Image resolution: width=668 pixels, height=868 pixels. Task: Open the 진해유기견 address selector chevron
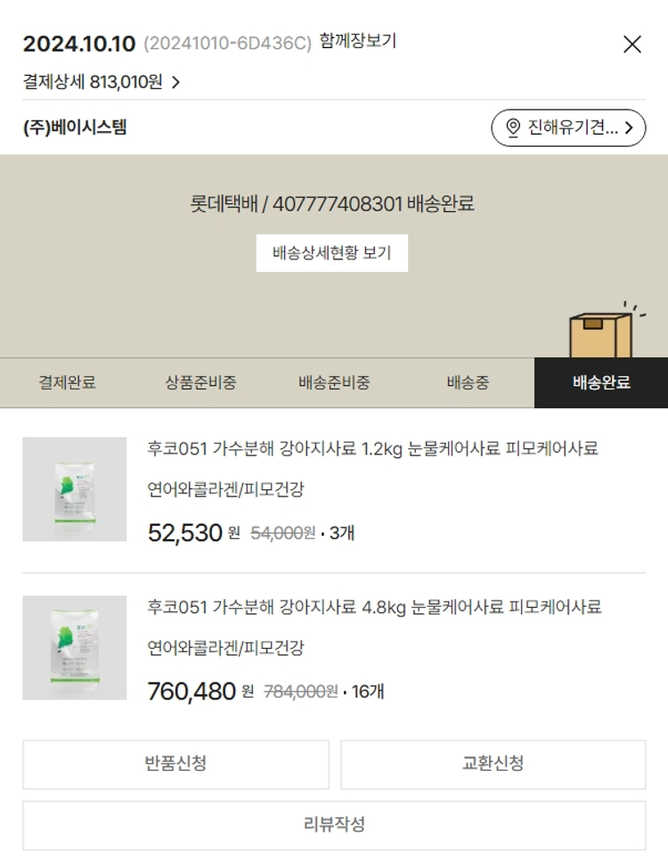tap(630, 128)
